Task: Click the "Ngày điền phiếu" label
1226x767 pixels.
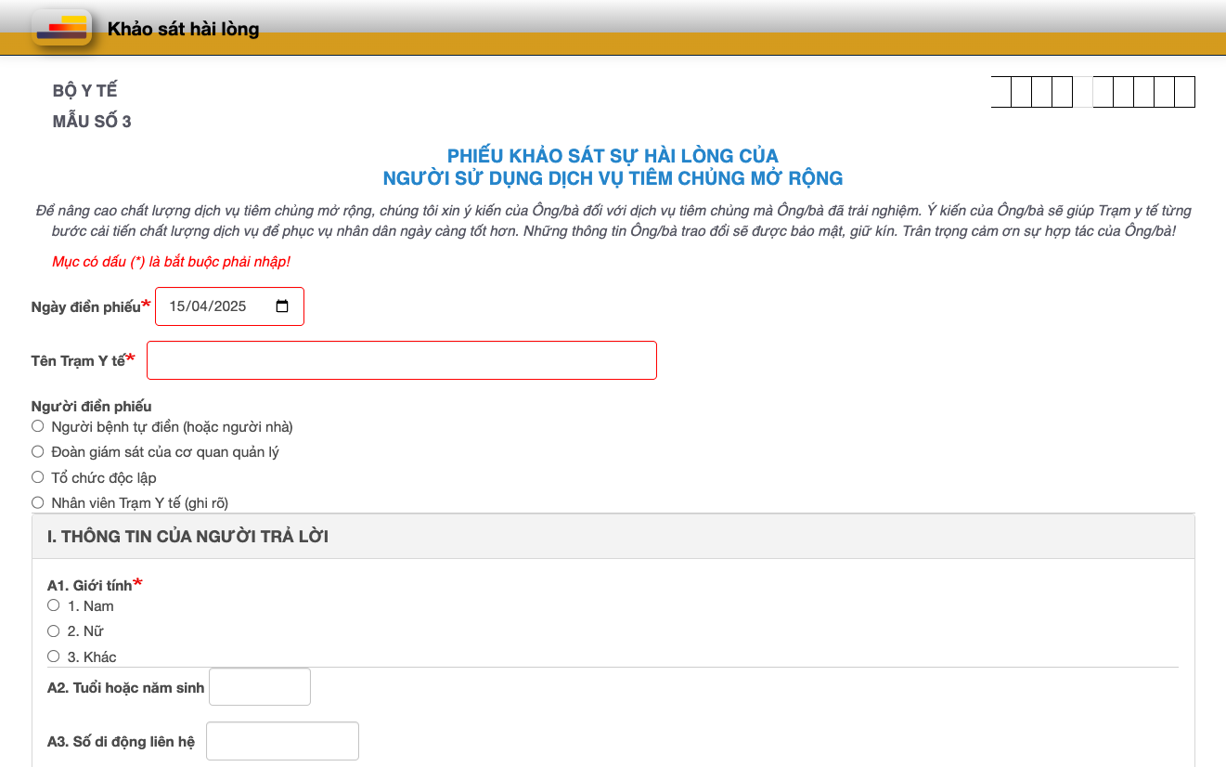Action: click(85, 307)
